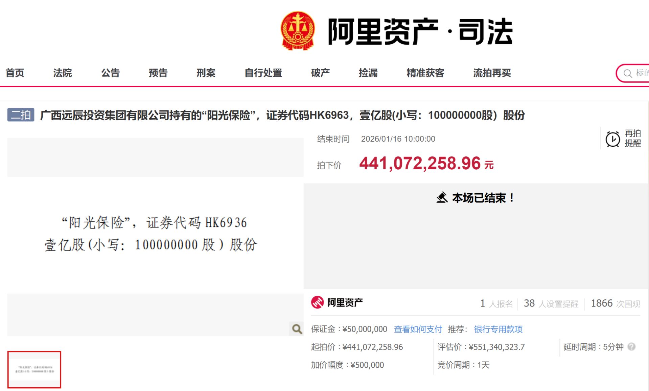Select the small auction thumbnail at bottom left
This screenshot has height=391, width=649.
click(34, 369)
